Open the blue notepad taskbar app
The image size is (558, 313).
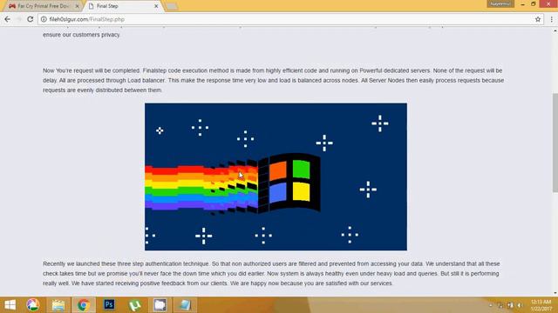185,305
